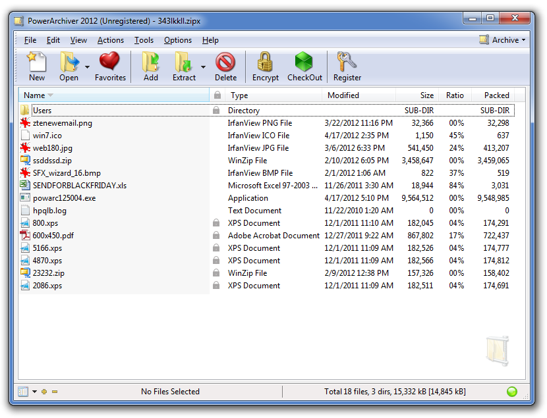547x418 pixels.
Task: Click the Open archive toolbar icon
Action: point(69,62)
